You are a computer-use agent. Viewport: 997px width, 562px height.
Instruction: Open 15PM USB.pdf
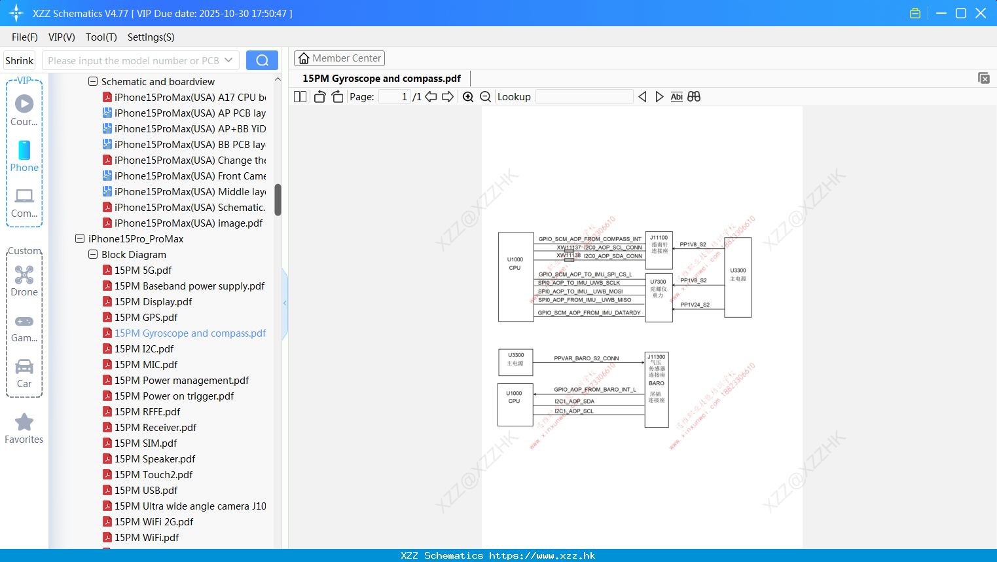coord(140,491)
